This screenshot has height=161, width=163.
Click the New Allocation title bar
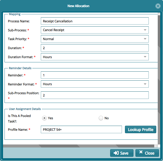click(x=78, y=6)
